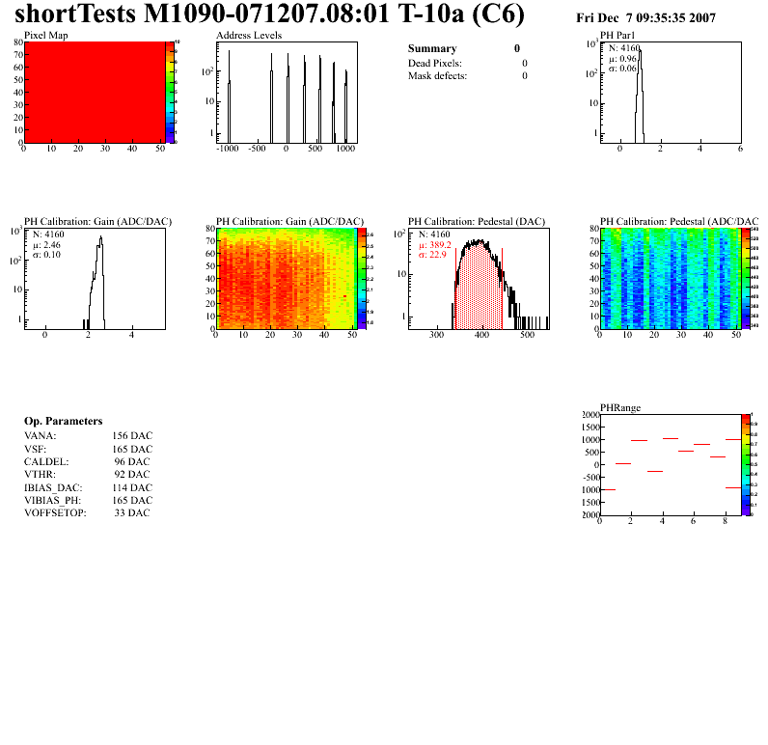Screen dimensions: 768x745
Task: Click the Gain 1D histogram plot
Action: pos(95,278)
